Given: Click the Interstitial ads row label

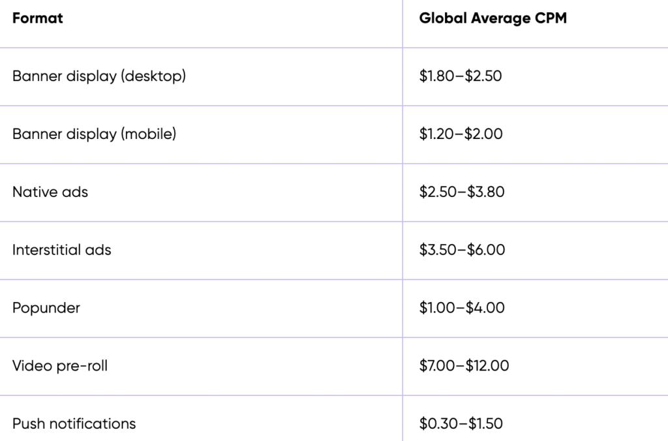Looking at the screenshot, I should (x=62, y=250).
